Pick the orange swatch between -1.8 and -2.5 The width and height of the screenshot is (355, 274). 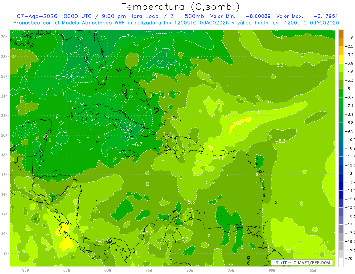pos(341,42)
